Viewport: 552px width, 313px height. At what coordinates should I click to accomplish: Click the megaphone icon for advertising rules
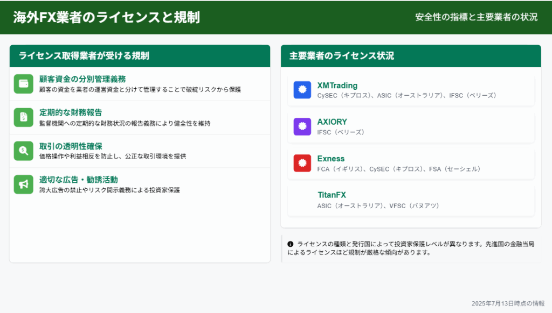24,184
